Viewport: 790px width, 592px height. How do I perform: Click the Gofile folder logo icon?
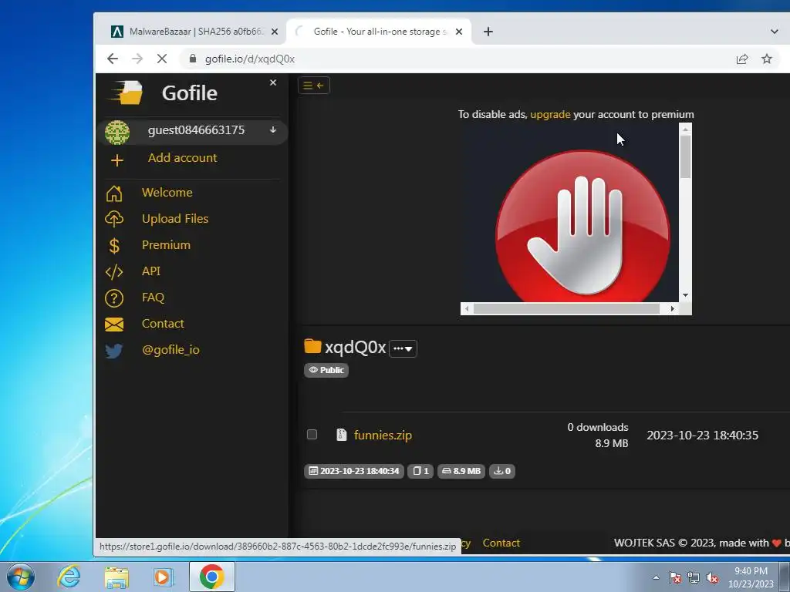tap(127, 92)
